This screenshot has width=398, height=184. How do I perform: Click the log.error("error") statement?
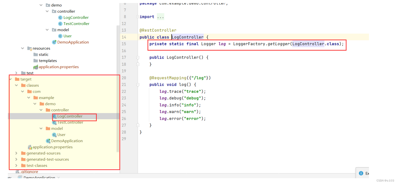pos(182,118)
